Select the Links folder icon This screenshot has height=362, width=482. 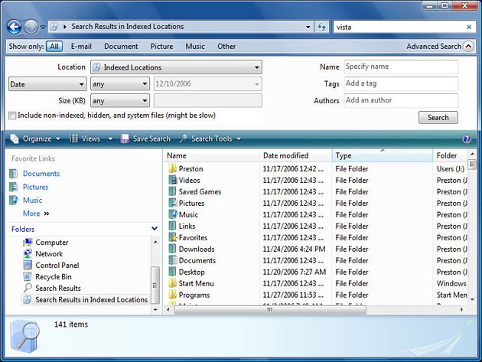173,226
